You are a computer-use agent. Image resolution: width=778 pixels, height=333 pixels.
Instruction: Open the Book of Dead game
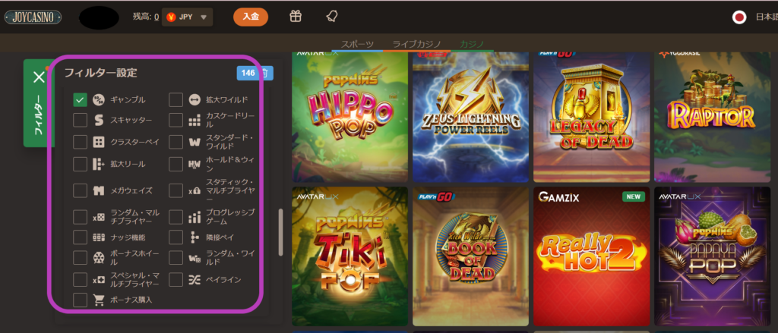point(471,256)
